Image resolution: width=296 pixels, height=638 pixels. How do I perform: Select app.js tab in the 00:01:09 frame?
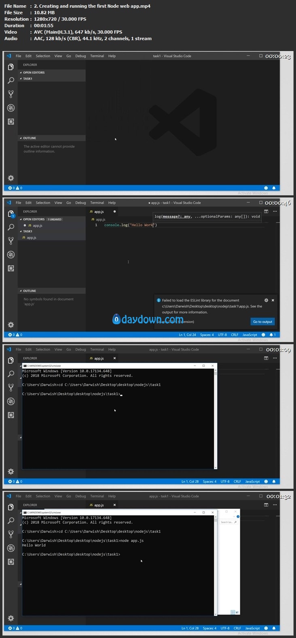103,358
